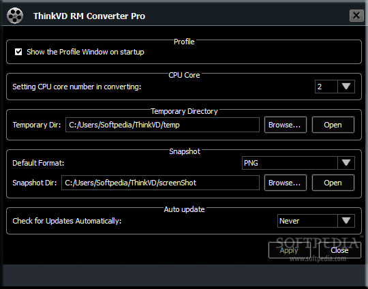The width and height of the screenshot is (368, 289).
Task: Click the Default Format label
Action: point(38,163)
